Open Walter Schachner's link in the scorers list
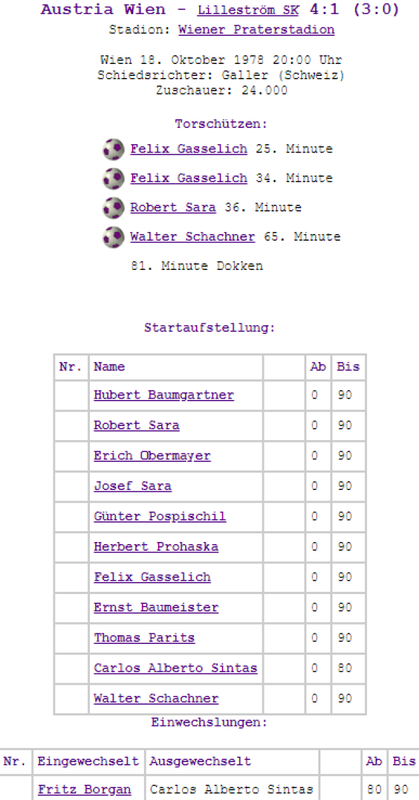The image size is (419, 800). 192,237
